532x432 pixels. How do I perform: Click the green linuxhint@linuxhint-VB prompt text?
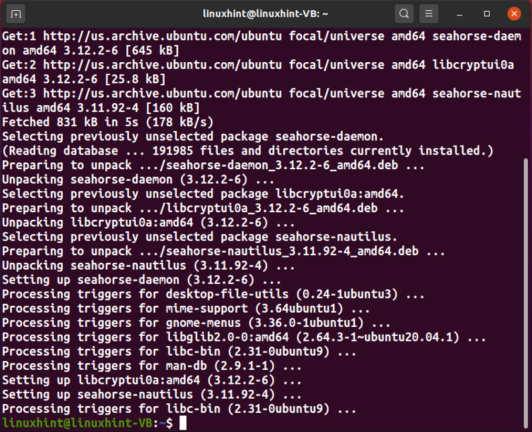tap(77, 423)
